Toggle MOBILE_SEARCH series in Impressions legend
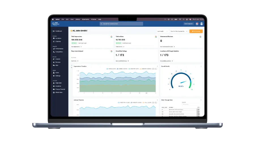 122,69
